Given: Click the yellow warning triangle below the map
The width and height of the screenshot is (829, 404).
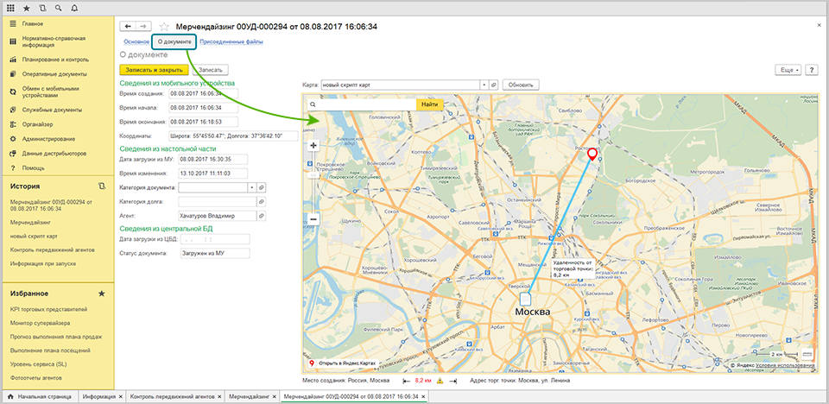Looking at the screenshot, I should tap(440, 381).
